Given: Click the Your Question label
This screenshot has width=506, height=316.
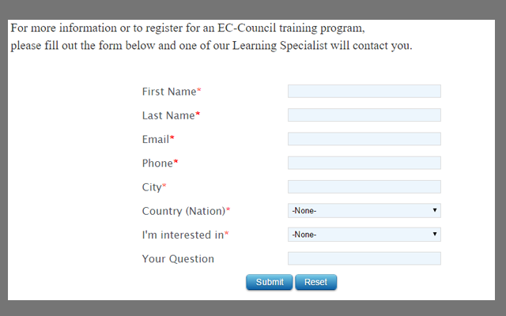Looking at the screenshot, I should [x=178, y=258].
